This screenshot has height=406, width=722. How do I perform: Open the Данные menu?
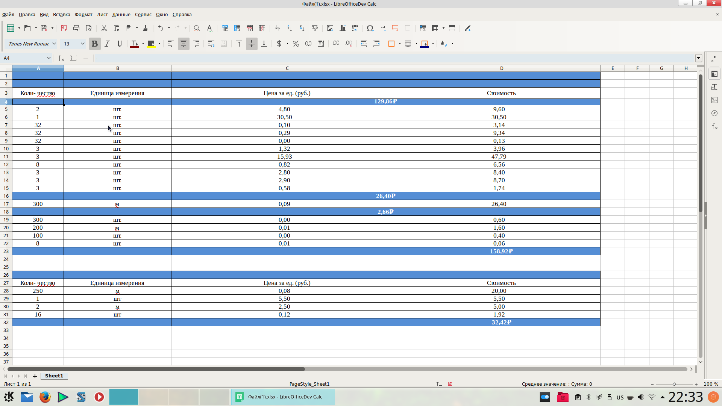pyautogui.click(x=121, y=14)
